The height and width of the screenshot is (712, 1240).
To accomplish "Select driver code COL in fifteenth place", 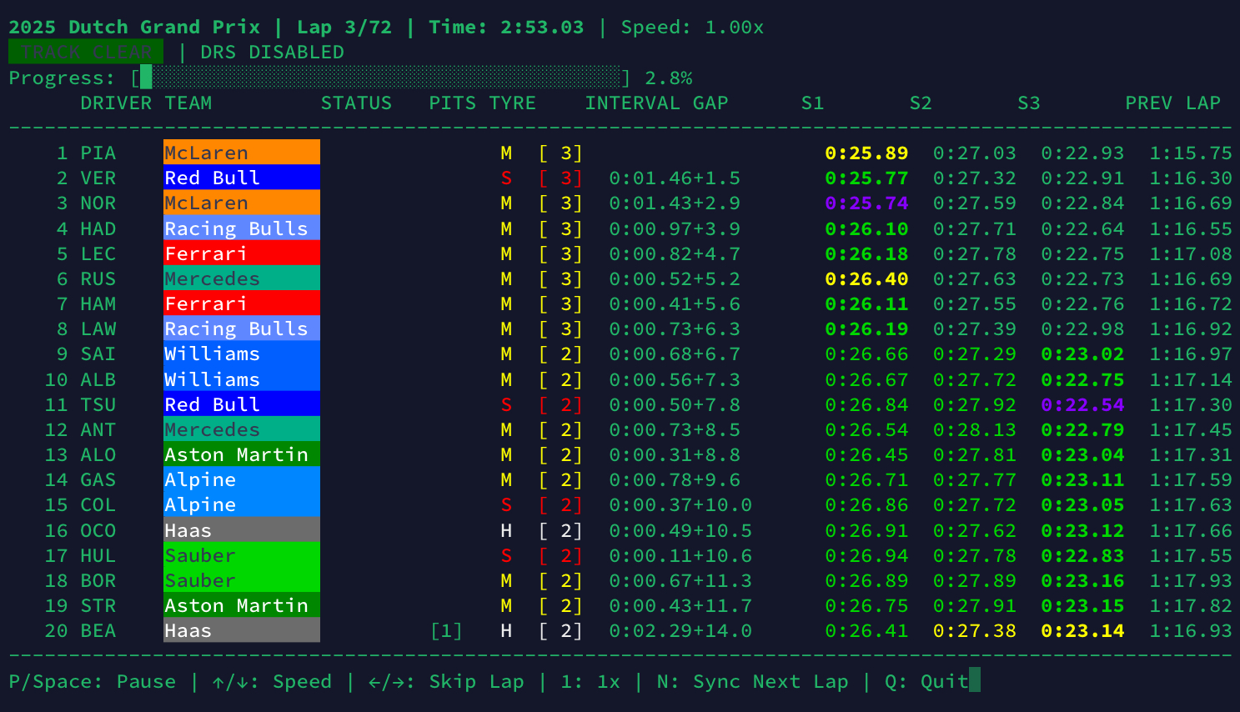I will [x=98, y=504].
